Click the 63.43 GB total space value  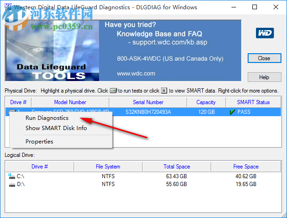pos(176,176)
